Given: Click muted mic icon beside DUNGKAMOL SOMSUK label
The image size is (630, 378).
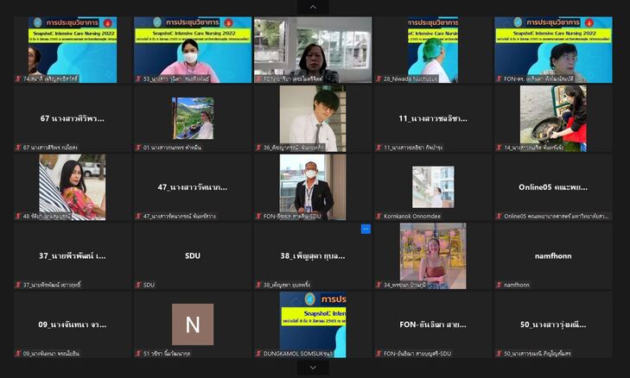Looking at the screenshot, I should [258, 353].
